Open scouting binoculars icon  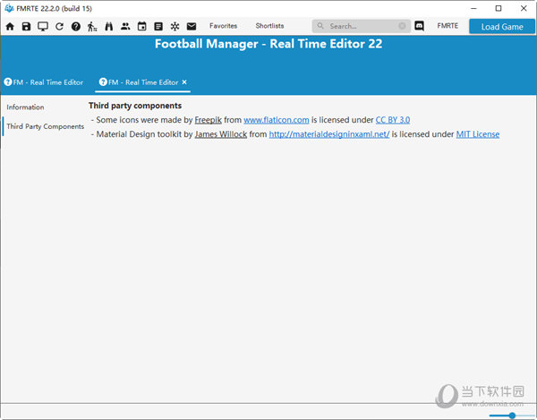[x=109, y=26]
